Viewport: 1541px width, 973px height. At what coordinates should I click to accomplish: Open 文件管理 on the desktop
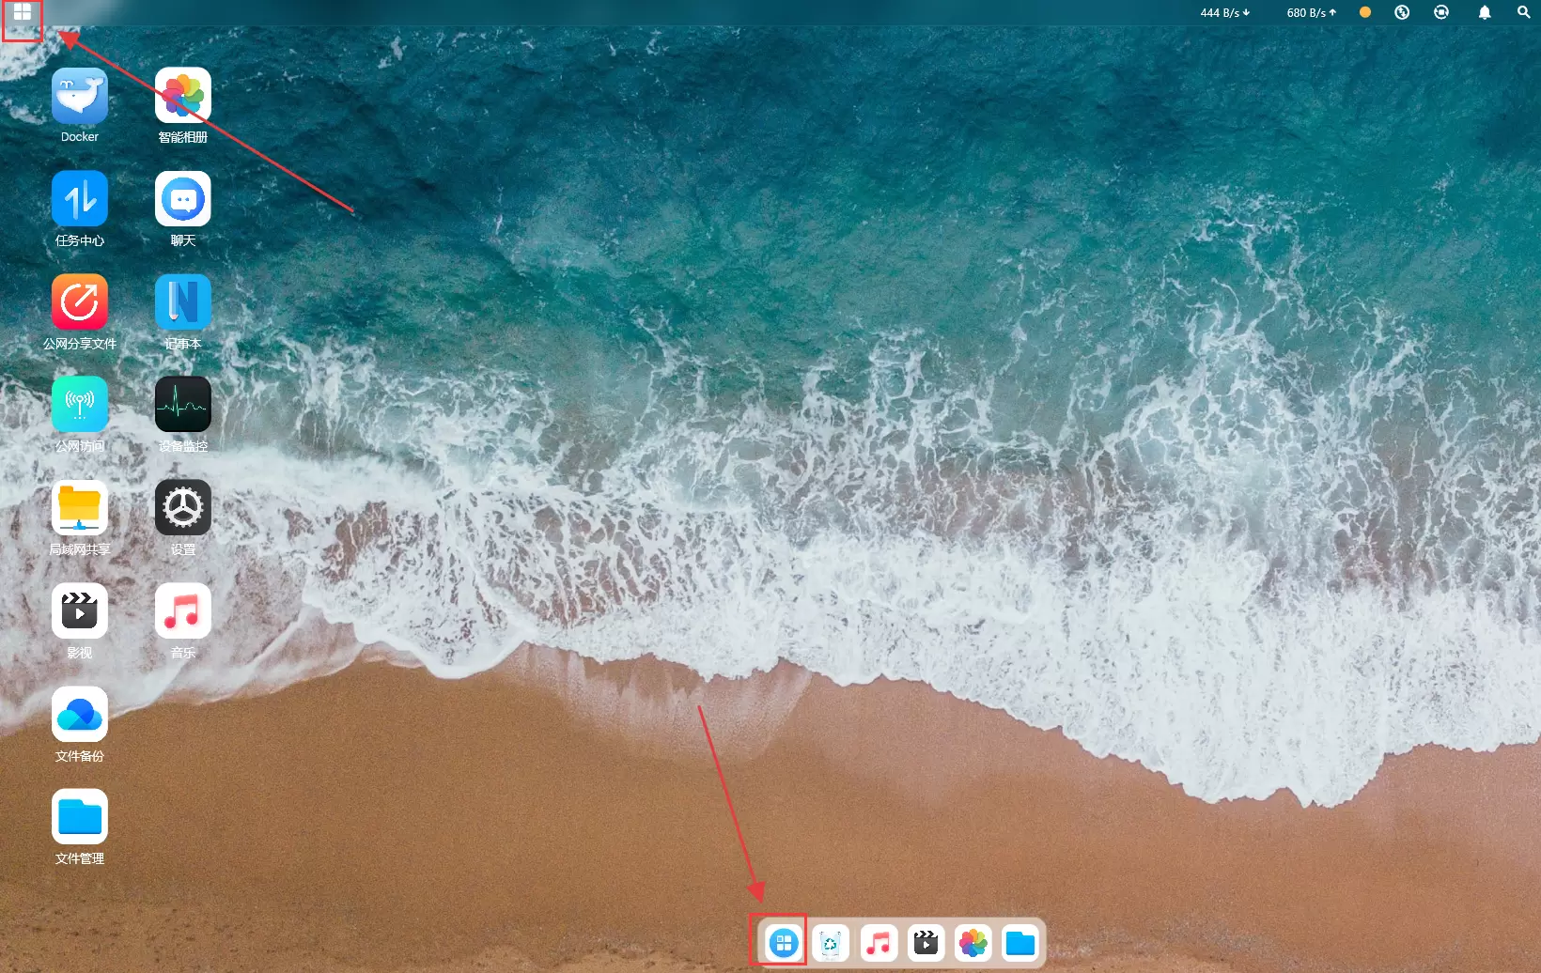[x=80, y=817]
